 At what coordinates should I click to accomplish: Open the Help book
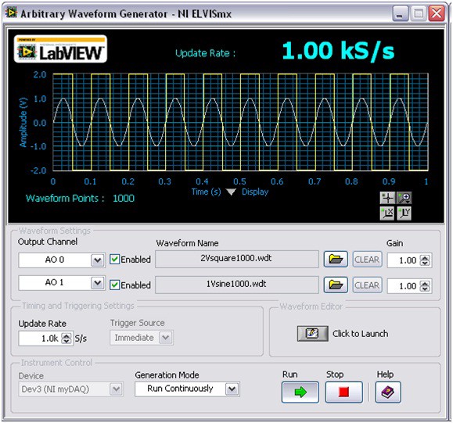tap(388, 392)
